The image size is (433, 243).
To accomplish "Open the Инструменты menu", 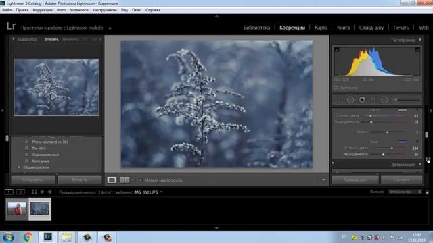I will click(105, 10).
